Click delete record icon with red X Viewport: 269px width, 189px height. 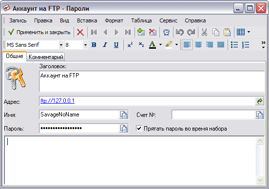point(153,32)
